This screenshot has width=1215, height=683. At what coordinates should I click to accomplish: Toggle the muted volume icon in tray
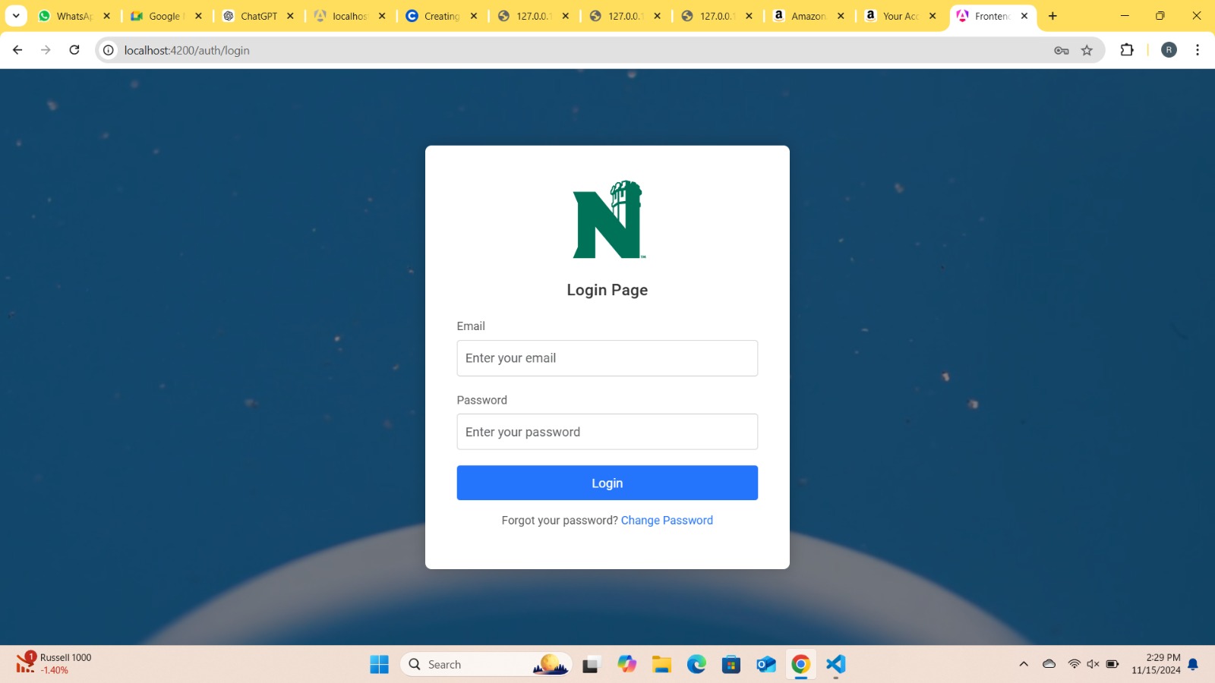click(x=1093, y=664)
